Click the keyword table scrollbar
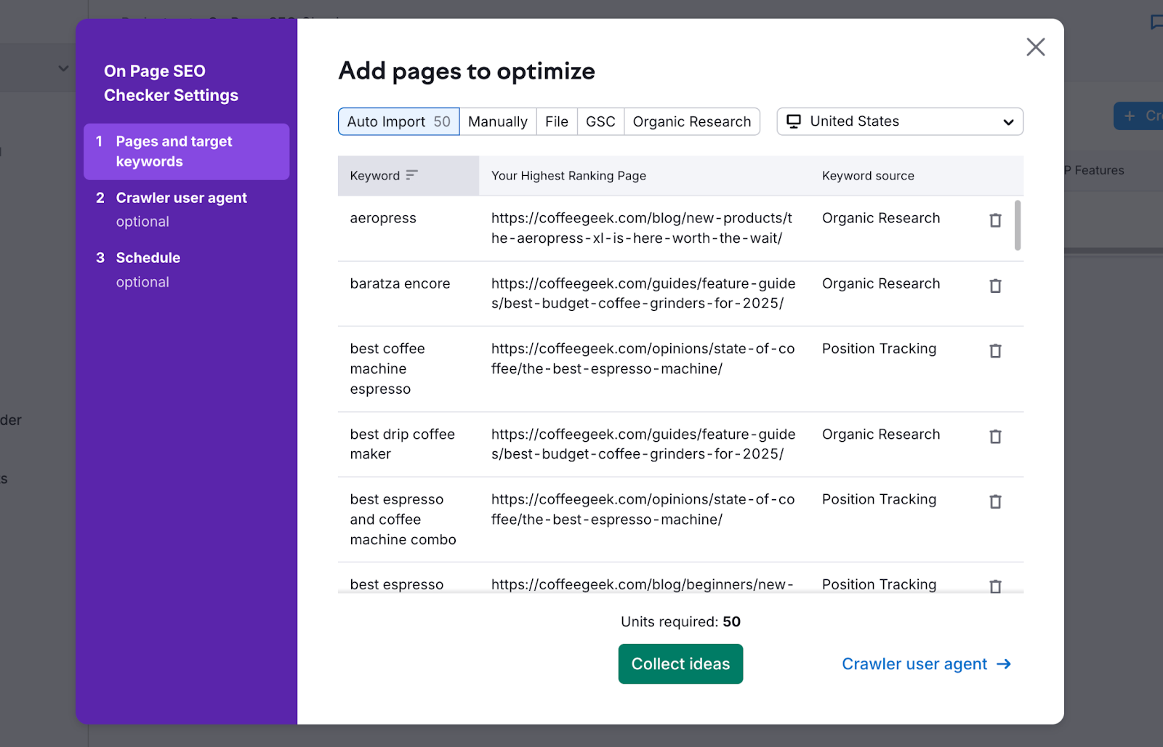The image size is (1163, 747). [x=1018, y=225]
